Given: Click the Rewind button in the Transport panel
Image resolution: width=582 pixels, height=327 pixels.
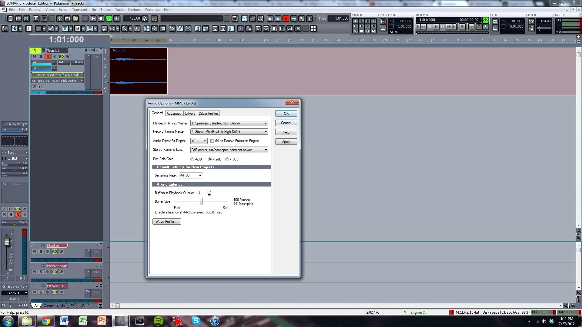Looking at the screenshot, I should (423, 27).
